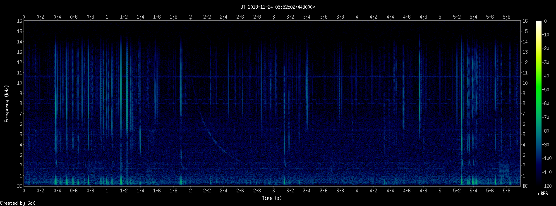Viewport: 556px width, 206px height.
Task: Click the "Created by SoX" credit text
Action: pyautogui.click(x=17, y=203)
